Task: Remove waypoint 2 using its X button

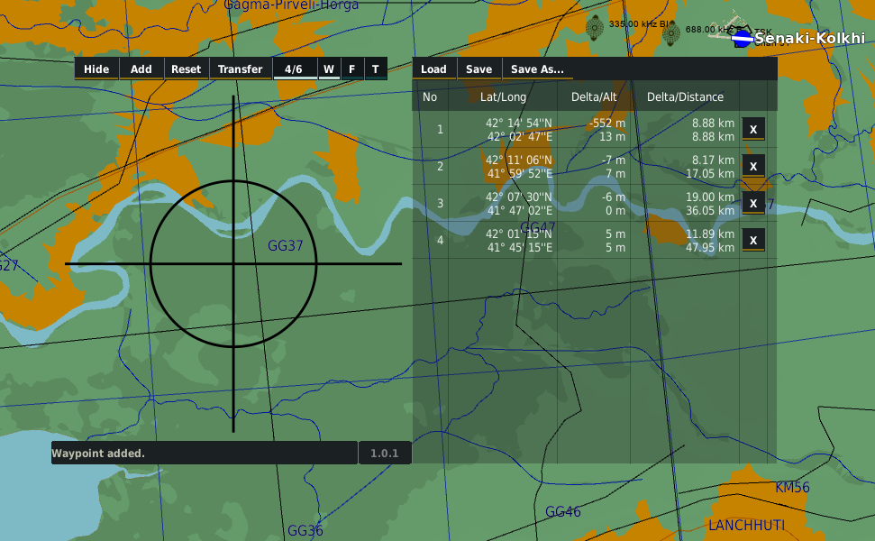Action: [753, 167]
